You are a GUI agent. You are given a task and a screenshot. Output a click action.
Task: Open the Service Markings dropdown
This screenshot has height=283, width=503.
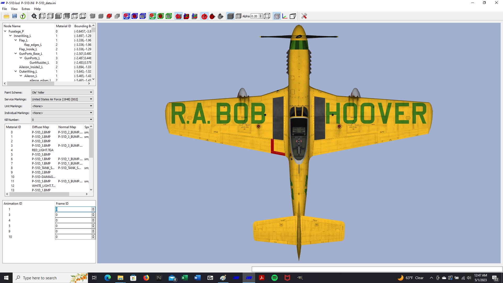point(62,99)
